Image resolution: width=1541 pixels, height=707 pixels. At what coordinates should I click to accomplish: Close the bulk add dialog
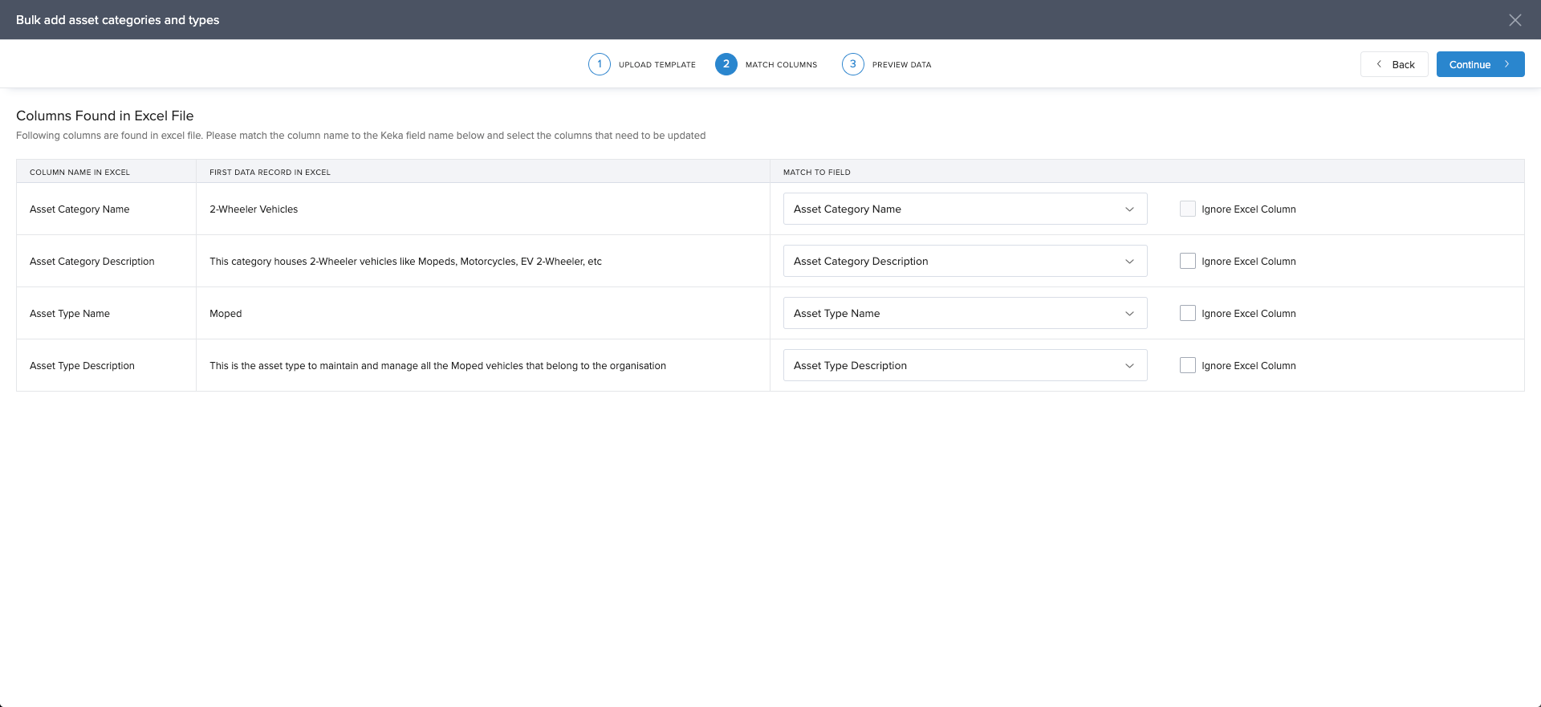1515,20
